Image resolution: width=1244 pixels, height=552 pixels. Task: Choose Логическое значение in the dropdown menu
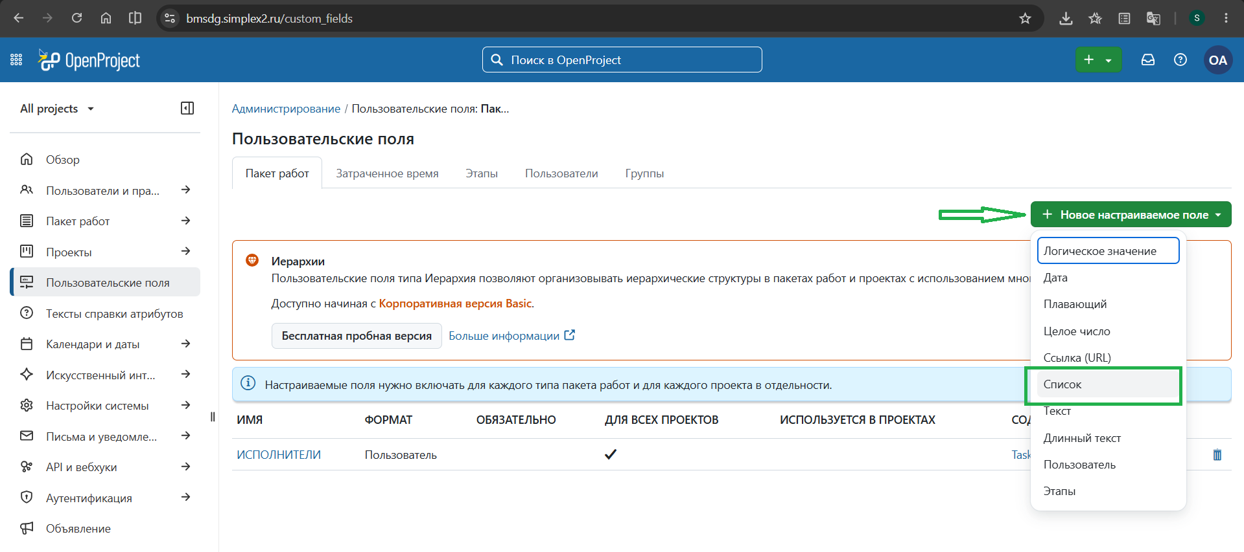[1108, 251]
